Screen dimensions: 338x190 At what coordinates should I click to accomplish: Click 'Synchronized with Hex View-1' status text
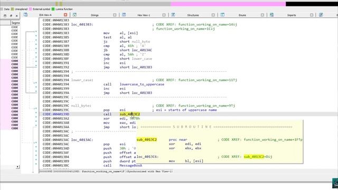[x=149, y=172]
